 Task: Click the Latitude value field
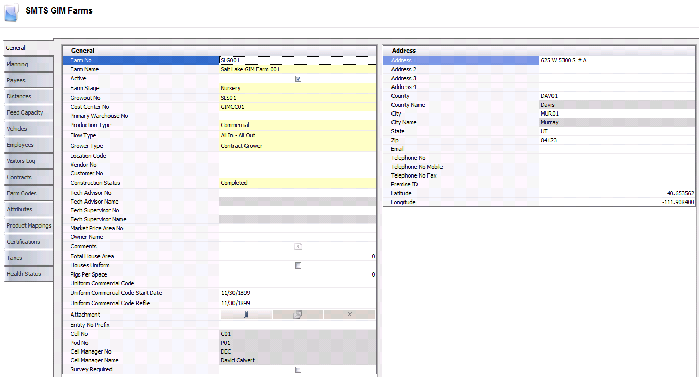[617, 193]
